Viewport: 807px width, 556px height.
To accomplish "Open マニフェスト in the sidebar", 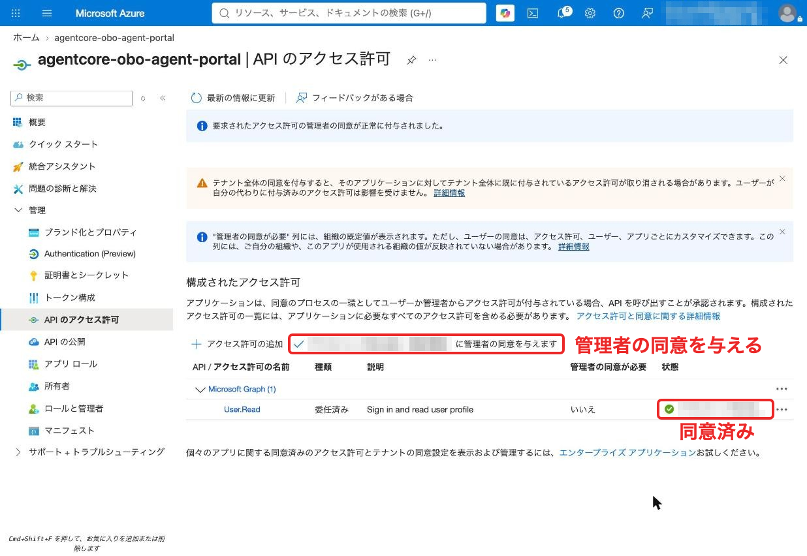I will 69,431.
